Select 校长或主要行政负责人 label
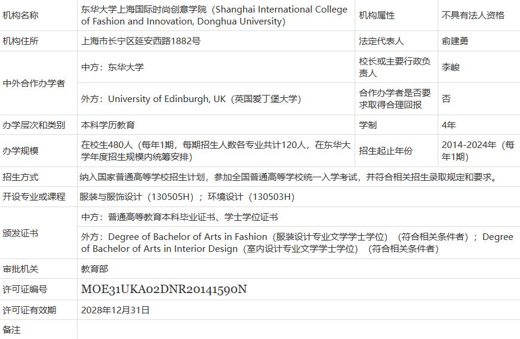 tap(395, 67)
